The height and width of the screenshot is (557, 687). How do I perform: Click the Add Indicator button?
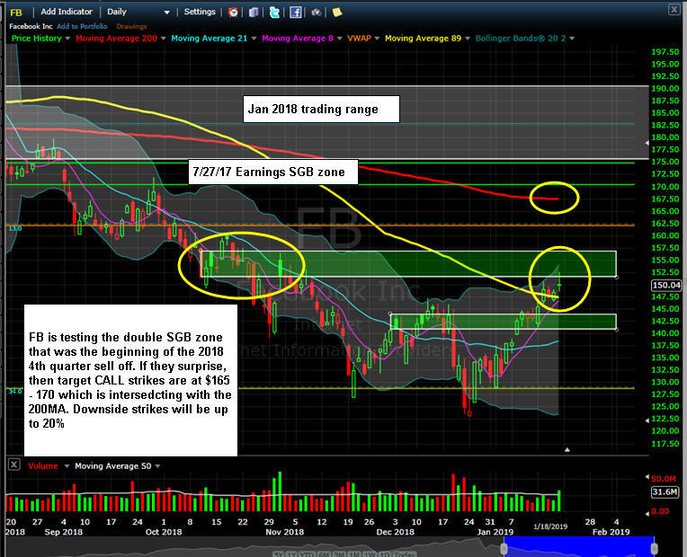click(67, 12)
